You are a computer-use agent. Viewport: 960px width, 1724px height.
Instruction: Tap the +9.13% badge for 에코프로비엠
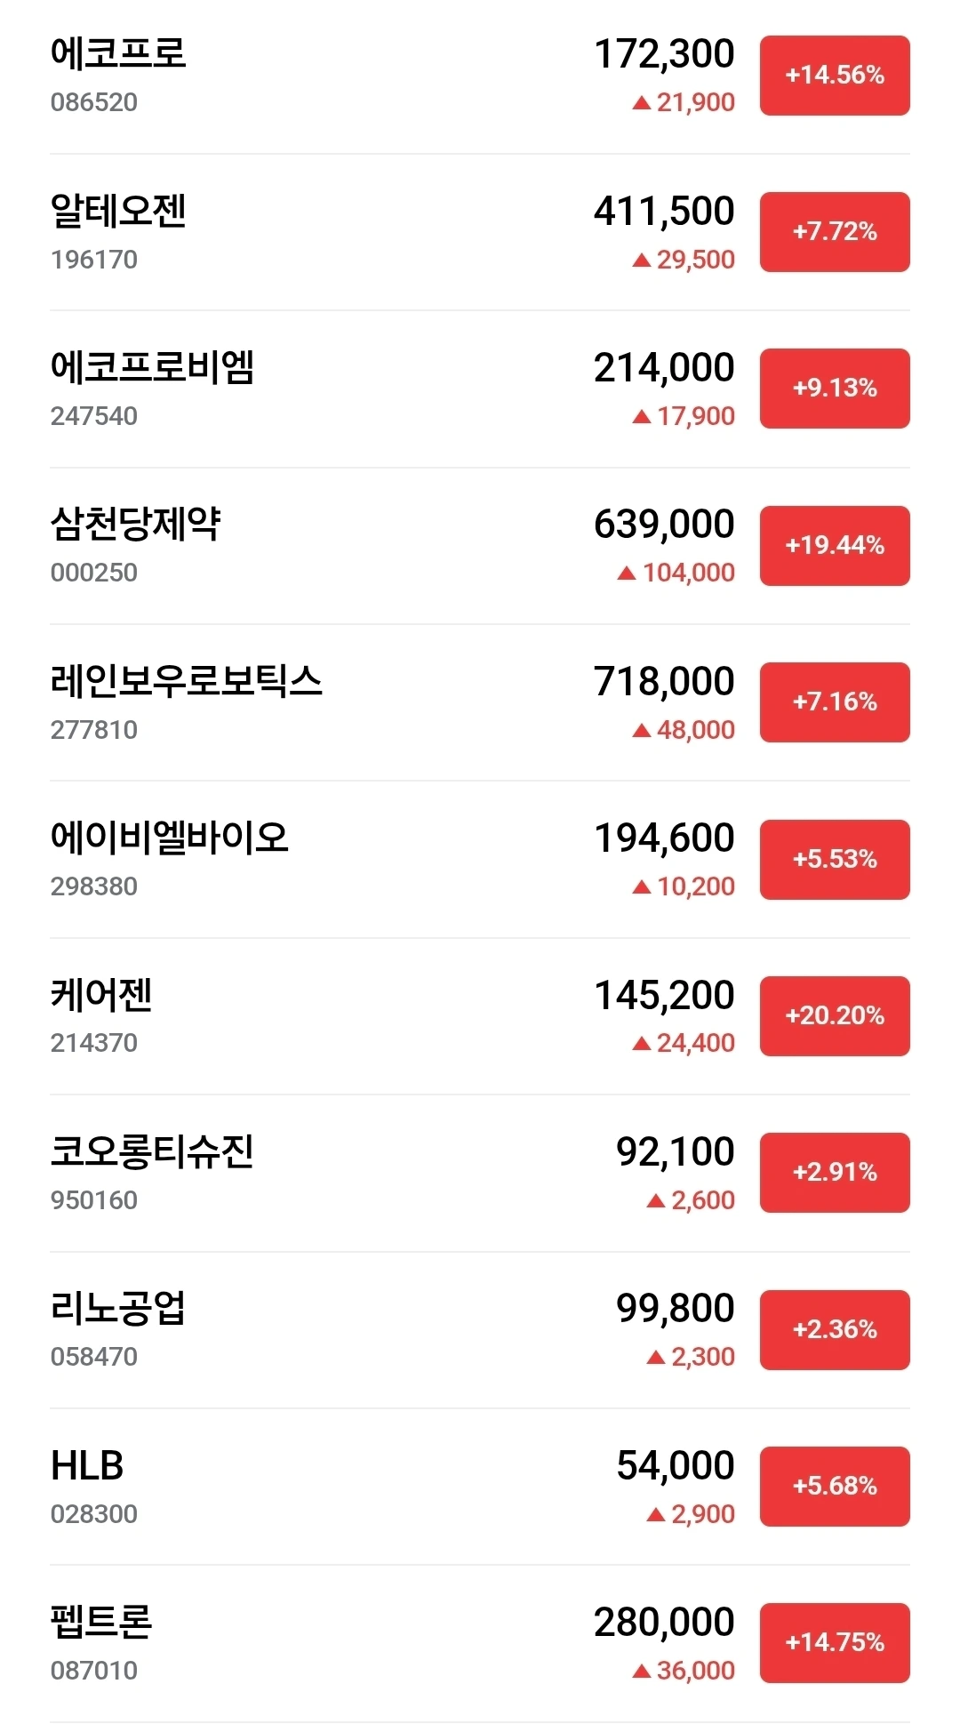[834, 389]
